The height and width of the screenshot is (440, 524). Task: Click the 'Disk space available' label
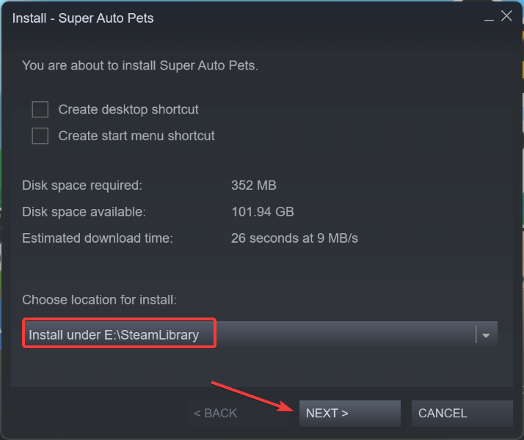(84, 212)
